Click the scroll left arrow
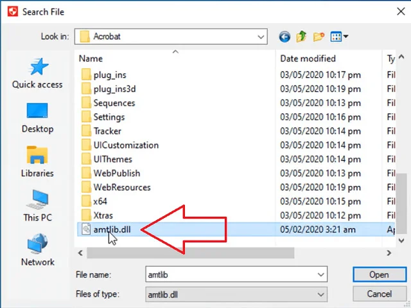The image size is (411, 308). [80, 253]
